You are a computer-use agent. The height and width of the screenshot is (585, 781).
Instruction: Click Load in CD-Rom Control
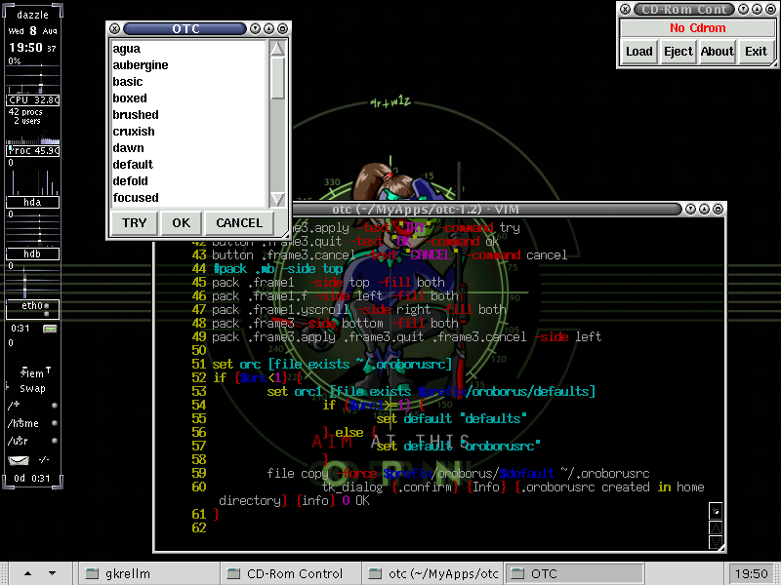point(639,52)
